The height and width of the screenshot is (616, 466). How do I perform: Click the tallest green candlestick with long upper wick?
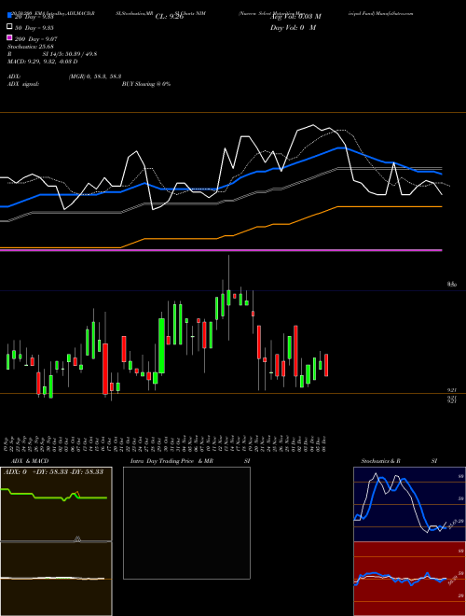(228, 298)
